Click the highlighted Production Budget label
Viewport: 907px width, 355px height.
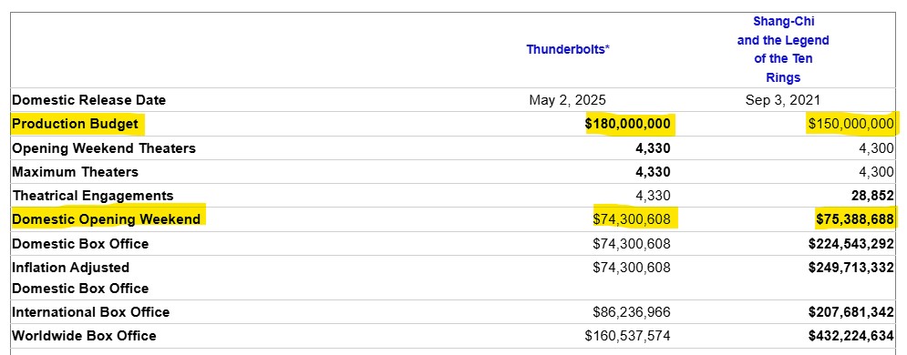[75, 124]
